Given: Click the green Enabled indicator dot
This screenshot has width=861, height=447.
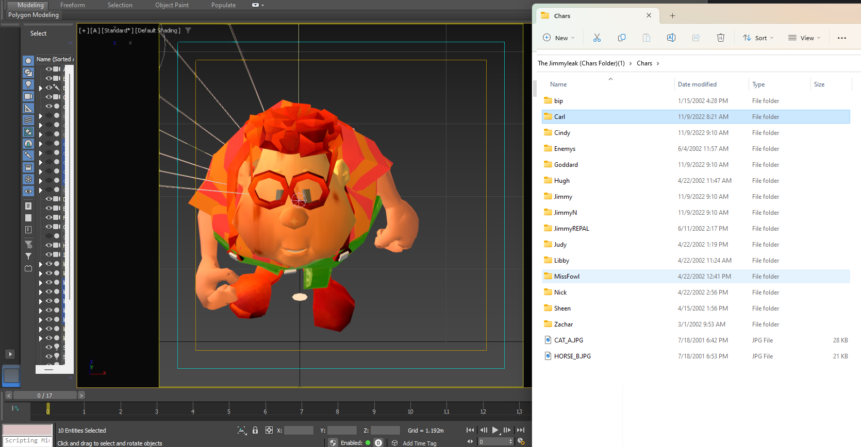Looking at the screenshot, I should [x=368, y=442].
